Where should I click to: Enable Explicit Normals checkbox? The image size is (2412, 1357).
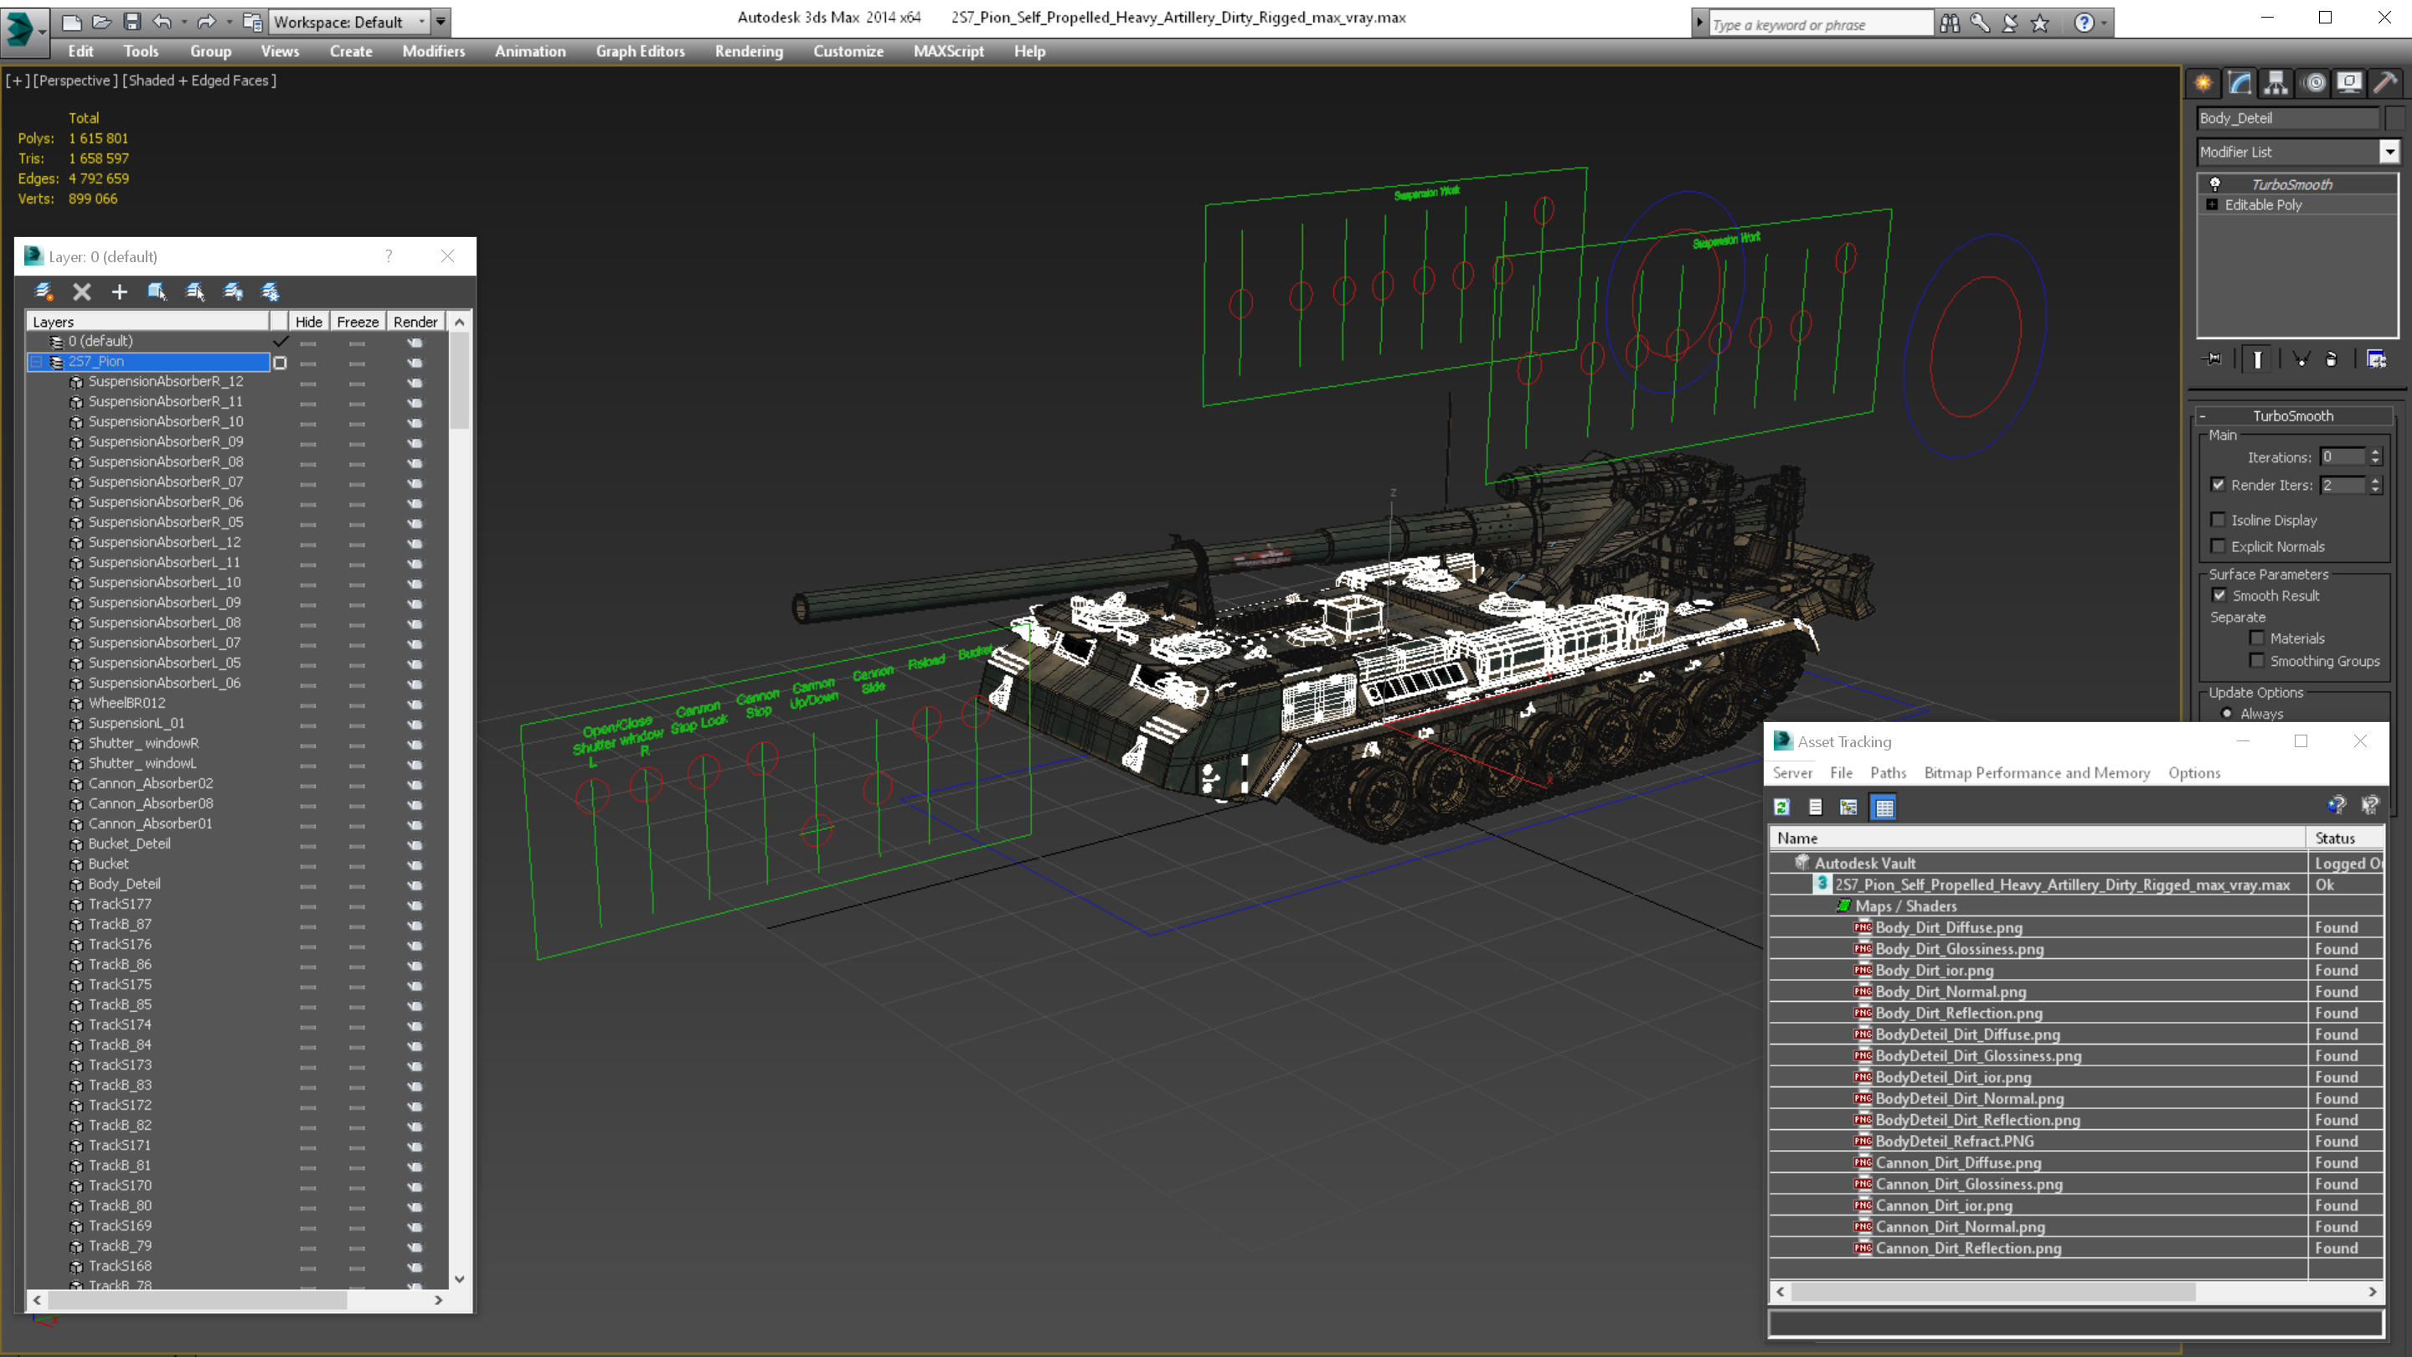tap(2219, 546)
